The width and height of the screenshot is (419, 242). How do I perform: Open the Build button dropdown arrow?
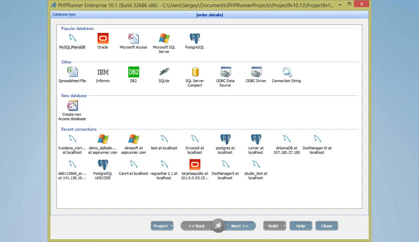coord(284,226)
